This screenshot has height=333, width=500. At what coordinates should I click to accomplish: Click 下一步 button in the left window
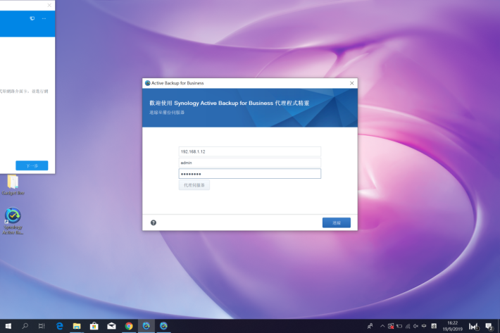tap(32, 165)
